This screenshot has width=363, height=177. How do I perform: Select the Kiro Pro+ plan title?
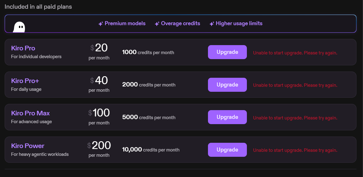[25, 81]
